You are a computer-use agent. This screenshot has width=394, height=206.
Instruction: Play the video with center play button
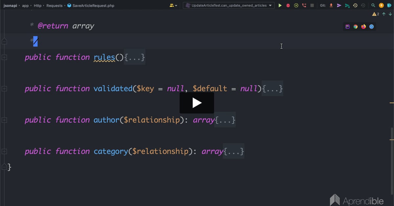(197, 103)
